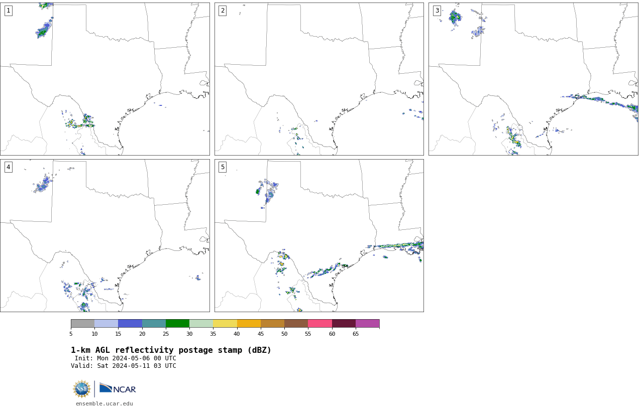This screenshot has width=643, height=409.
Task: Open ensemble member 2 reflectivity map
Action: coord(319,79)
